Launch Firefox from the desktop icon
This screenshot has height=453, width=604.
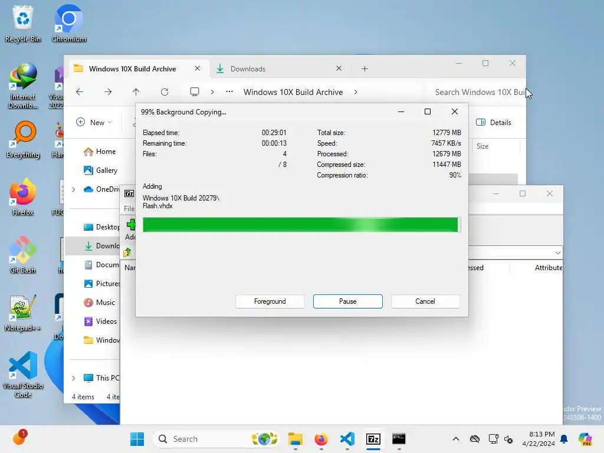pos(23,197)
